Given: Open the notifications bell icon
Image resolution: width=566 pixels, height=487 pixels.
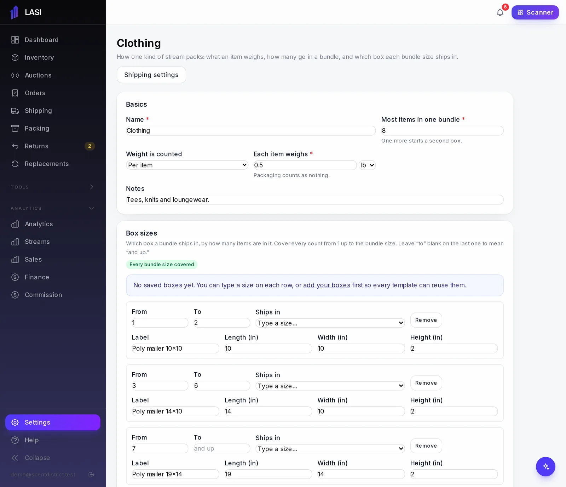Looking at the screenshot, I should [500, 12].
